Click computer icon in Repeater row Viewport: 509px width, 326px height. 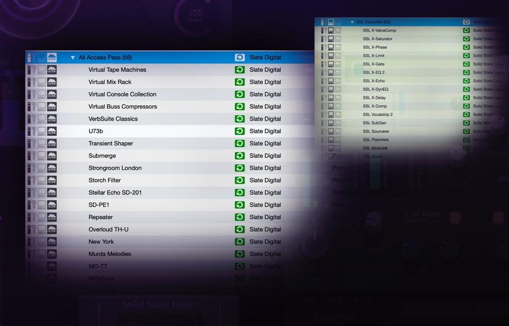tap(41, 217)
